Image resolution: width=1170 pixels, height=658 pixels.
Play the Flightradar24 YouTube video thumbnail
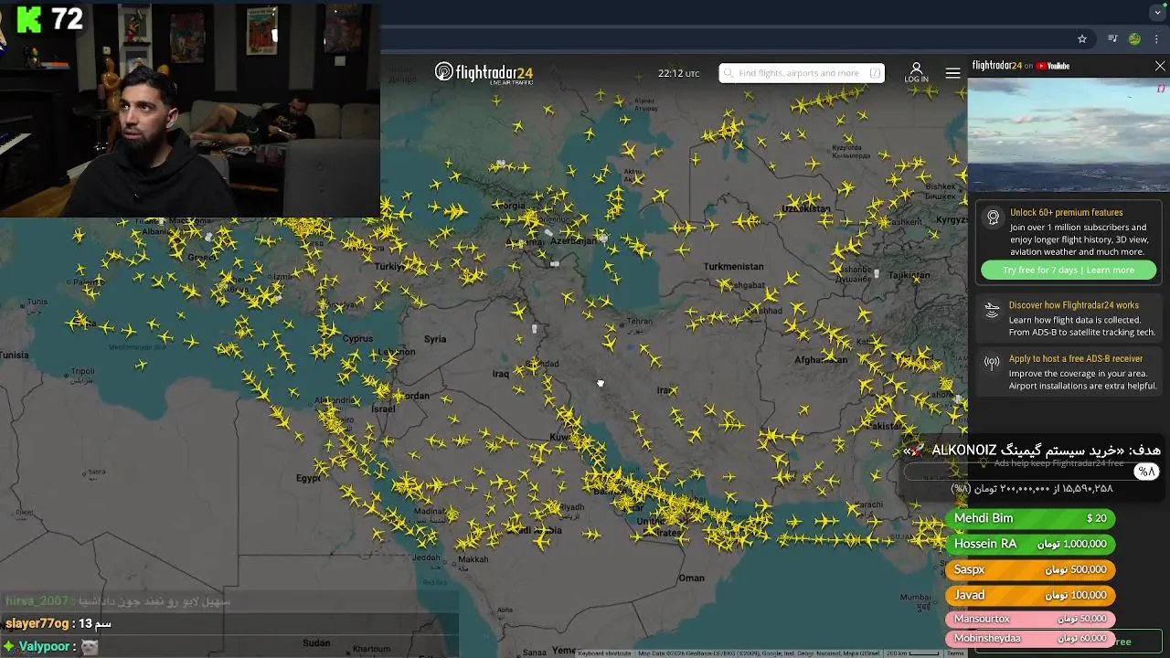(1068, 134)
